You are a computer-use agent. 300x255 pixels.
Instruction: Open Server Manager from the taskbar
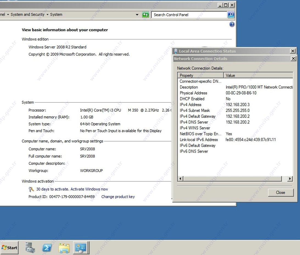point(30,248)
